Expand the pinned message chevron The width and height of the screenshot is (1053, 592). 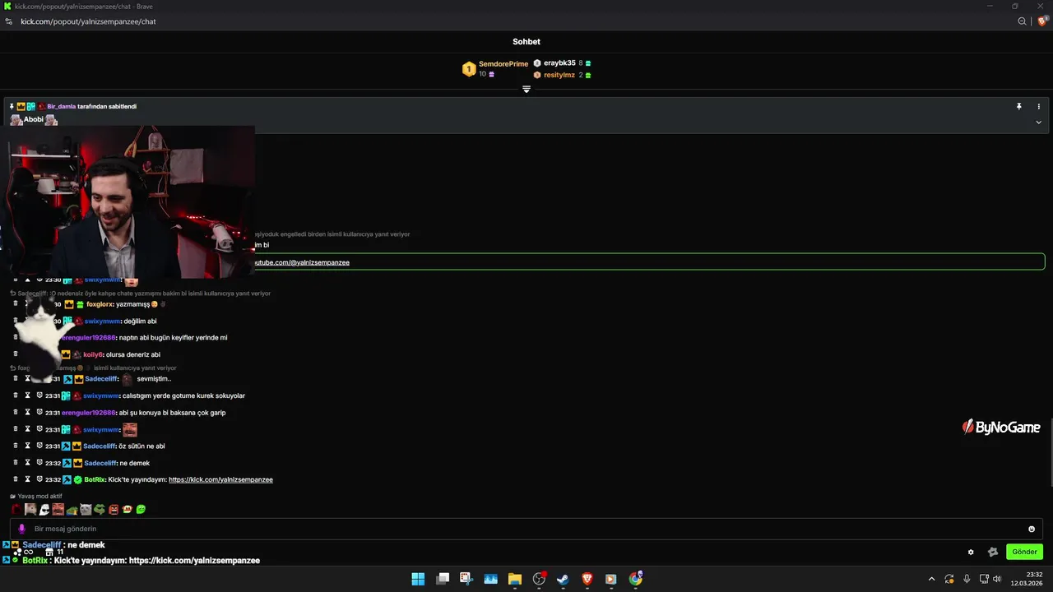(1038, 122)
